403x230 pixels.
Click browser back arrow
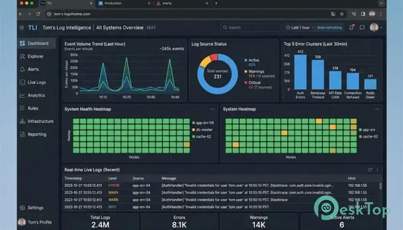21,14
